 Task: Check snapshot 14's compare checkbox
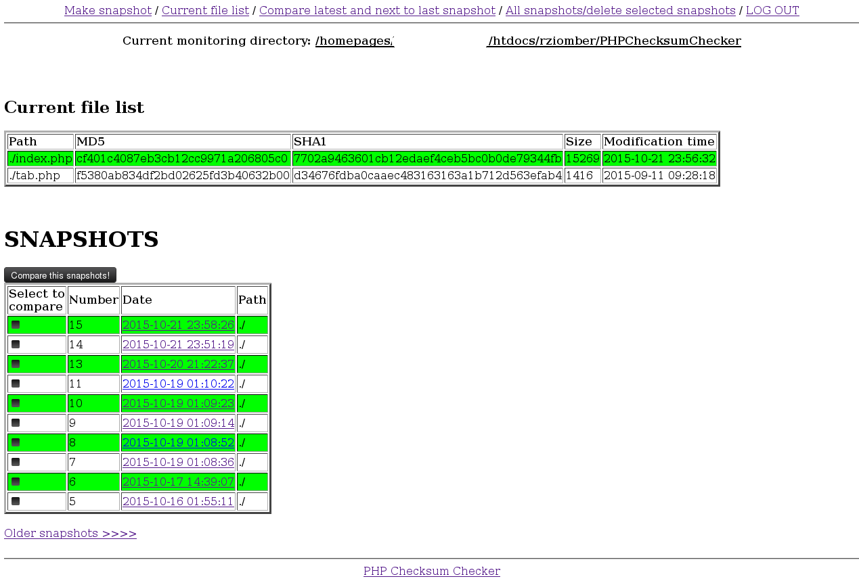[16, 344]
